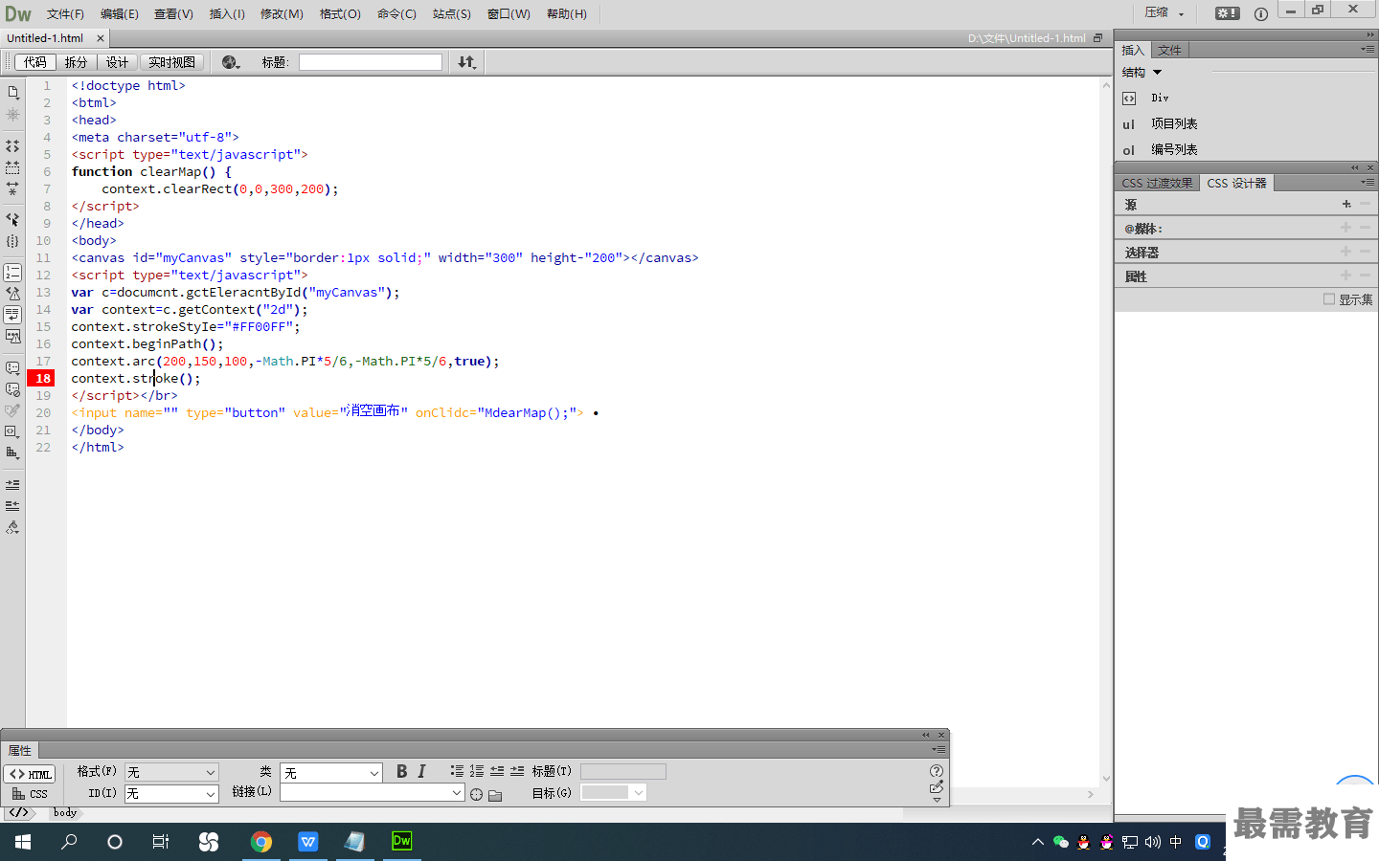Image resolution: width=1379 pixels, height=861 pixels.
Task: Add a CSS source with the plus button
Action: pos(1346,204)
